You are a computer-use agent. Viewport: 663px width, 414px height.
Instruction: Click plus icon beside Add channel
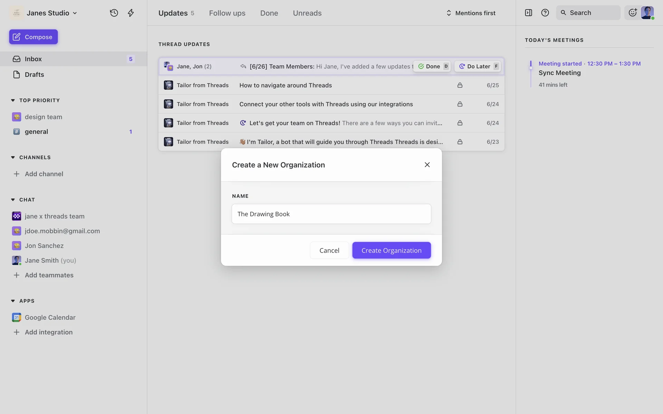click(x=16, y=174)
